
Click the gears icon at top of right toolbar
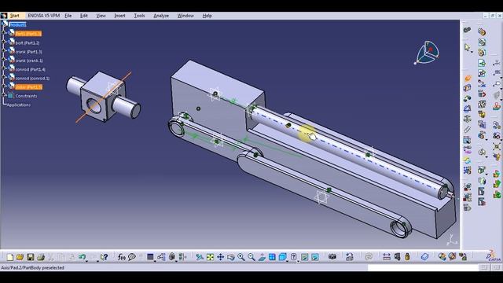tap(467, 30)
